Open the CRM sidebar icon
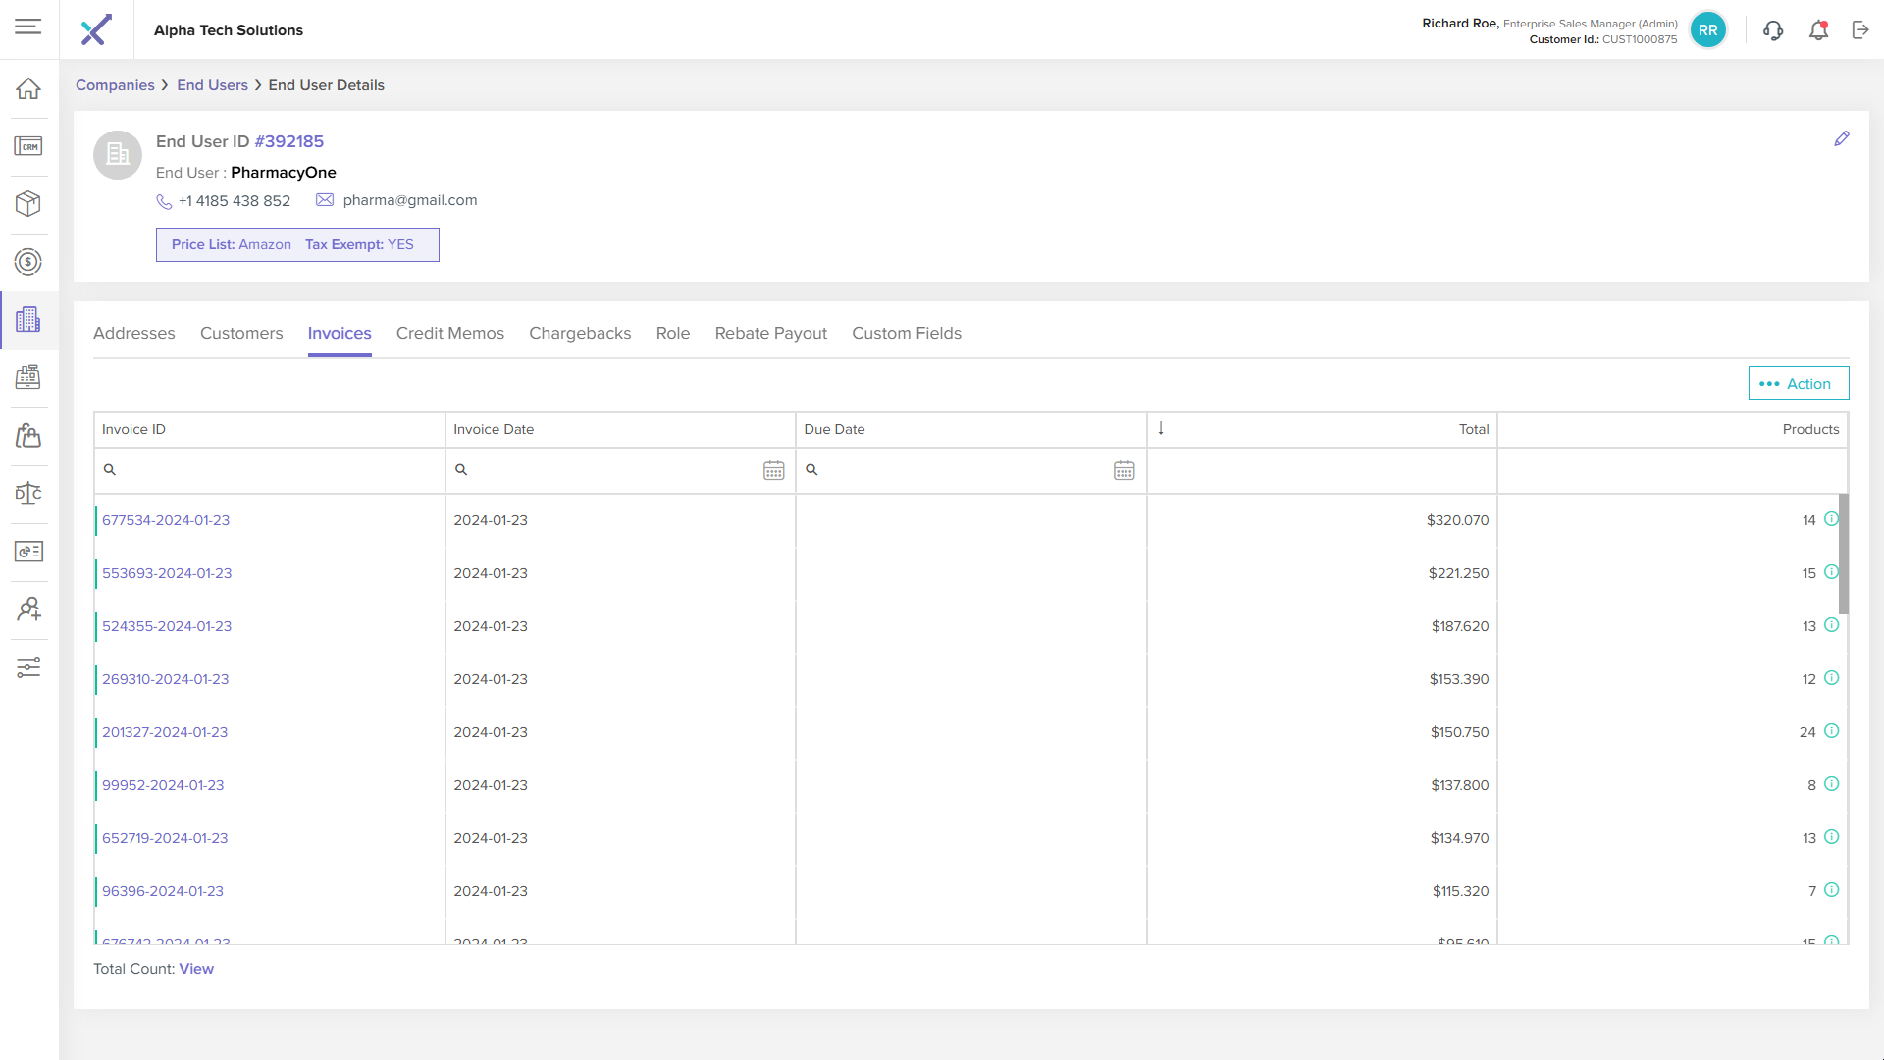This screenshot has height=1060, width=1884. 28,146
